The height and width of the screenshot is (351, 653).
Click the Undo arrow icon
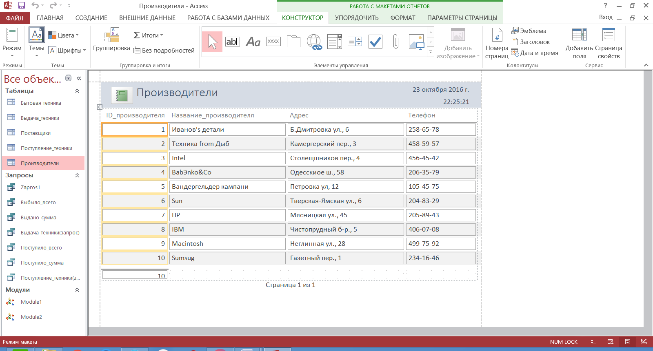coord(35,6)
